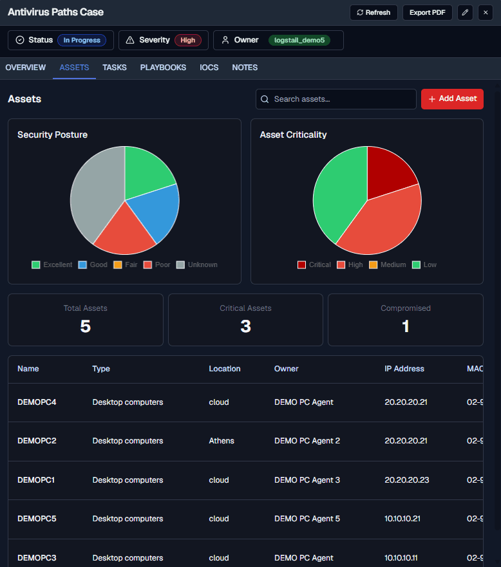This screenshot has height=567, width=501.
Task: Sort by the Location column header
Action: tap(225, 369)
